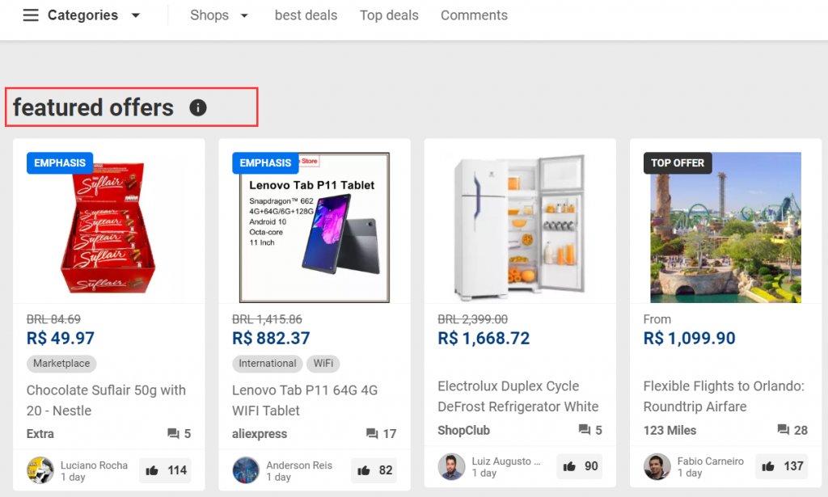View Anderson Reis's avatar profile
This screenshot has width=828, height=497.
[x=246, y=470]
